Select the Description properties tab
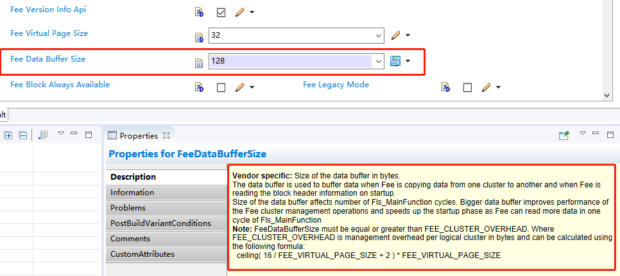Viewport: 620px width, 276px height. coord(166,177)
